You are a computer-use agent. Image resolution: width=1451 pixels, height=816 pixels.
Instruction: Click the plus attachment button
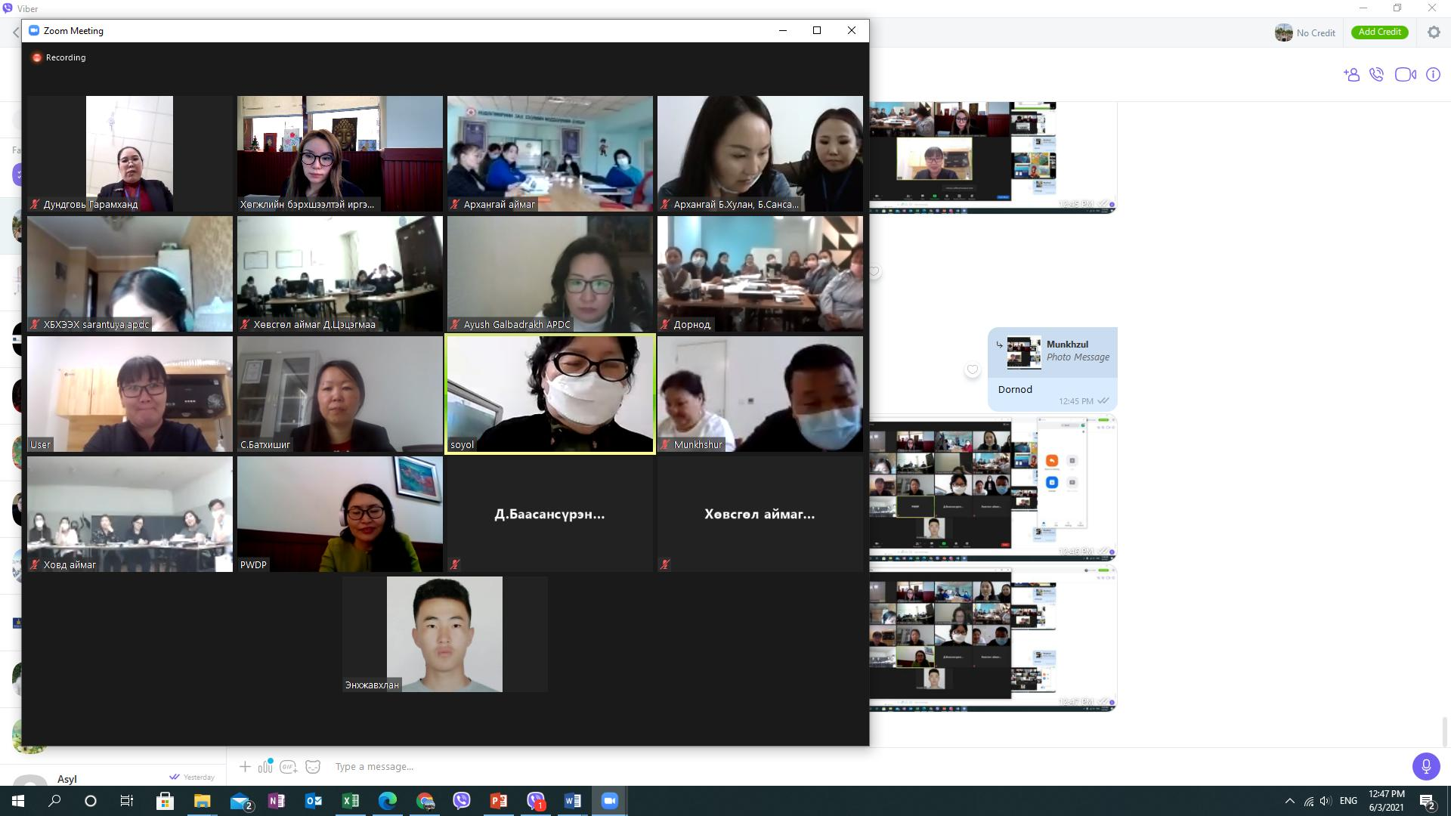[245, 766]
